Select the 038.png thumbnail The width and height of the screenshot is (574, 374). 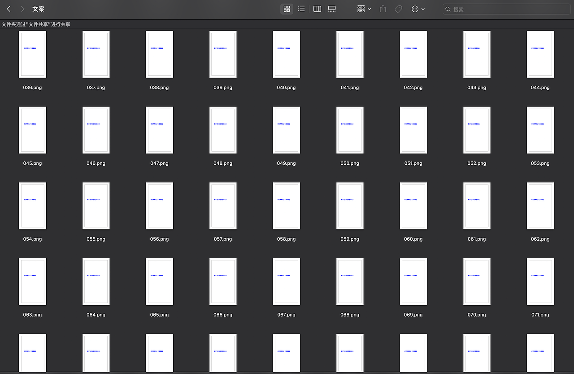(159, 54)
